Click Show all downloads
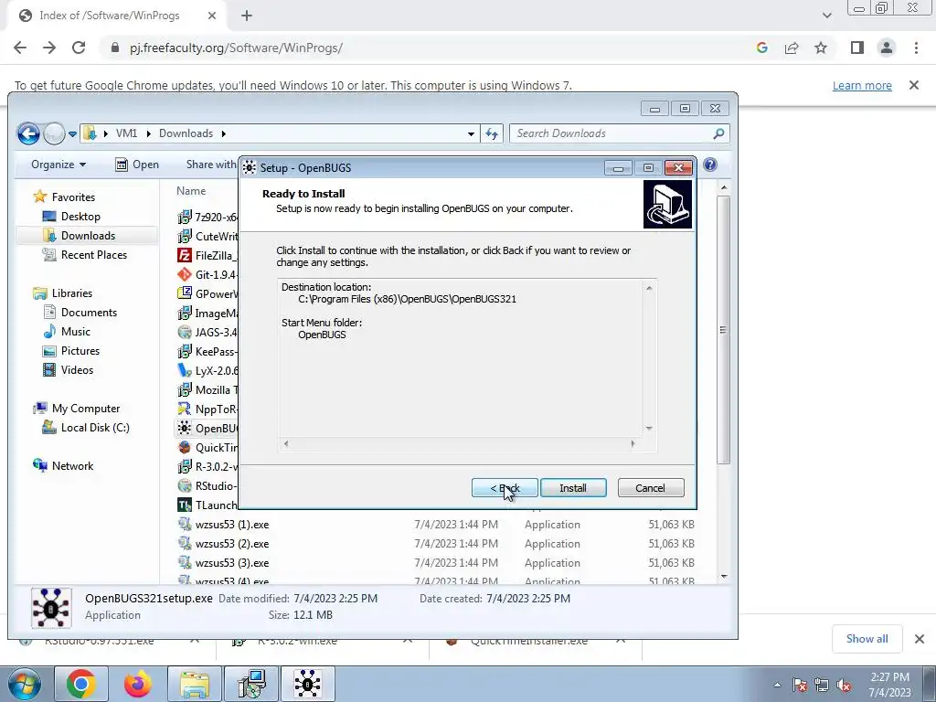 (x=867, y=639)
